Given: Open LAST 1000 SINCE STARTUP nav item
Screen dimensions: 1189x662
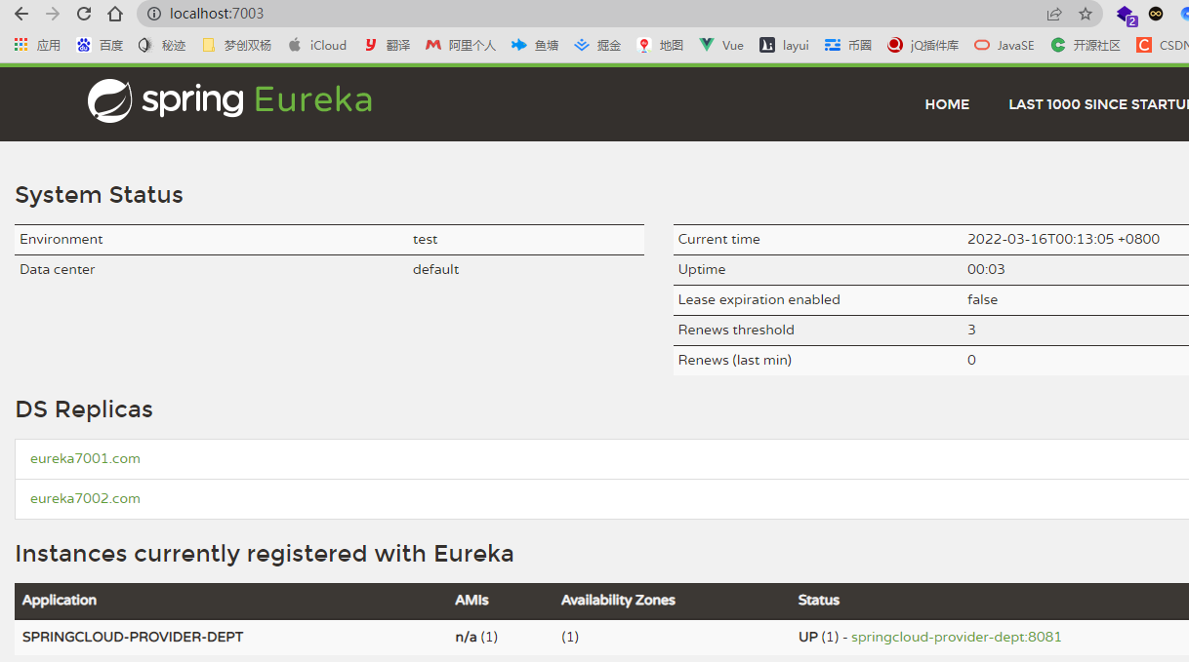Looking at the screenshot, I should click(x=1098, y=104).
